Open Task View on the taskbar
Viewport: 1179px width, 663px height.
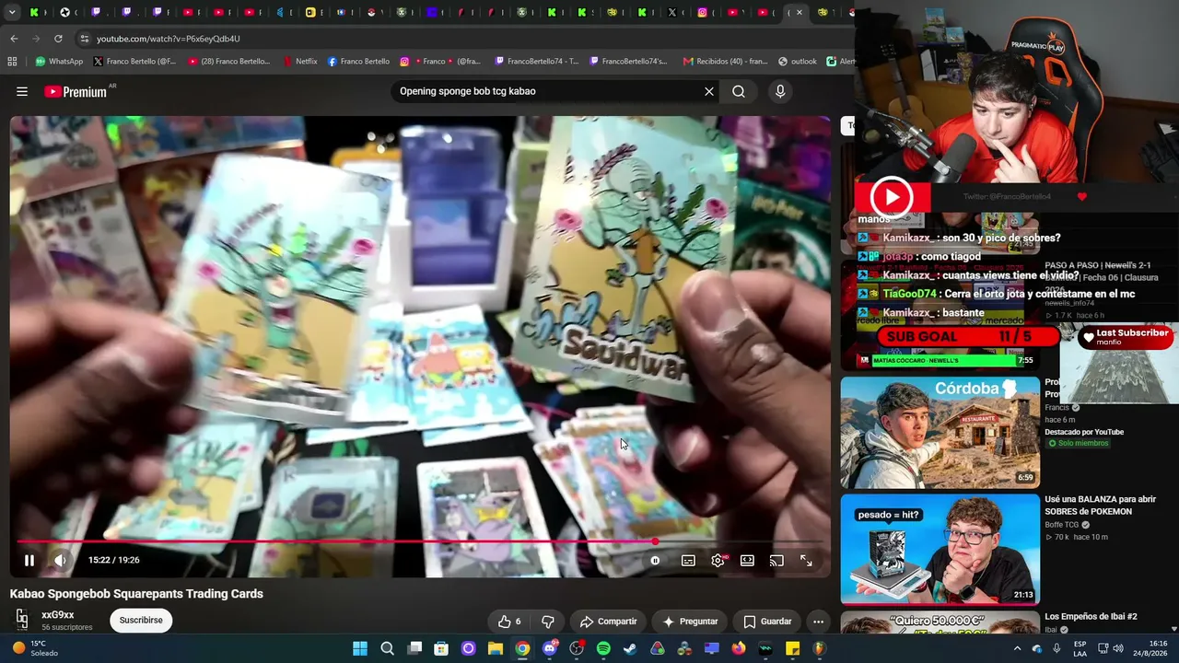pos(414,648)
